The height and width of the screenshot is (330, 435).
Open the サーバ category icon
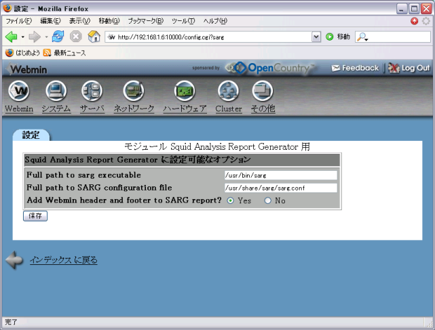pyautogui.click(x=92, y=91)
